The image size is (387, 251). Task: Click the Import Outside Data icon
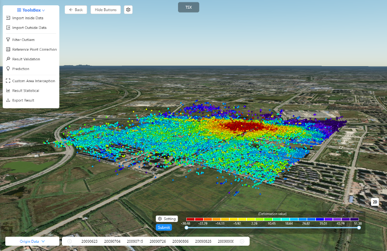pyautogui.click(x=8, y=28)
